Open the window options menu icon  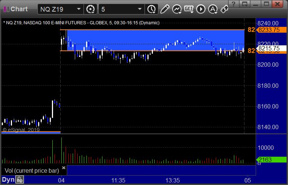245,4
